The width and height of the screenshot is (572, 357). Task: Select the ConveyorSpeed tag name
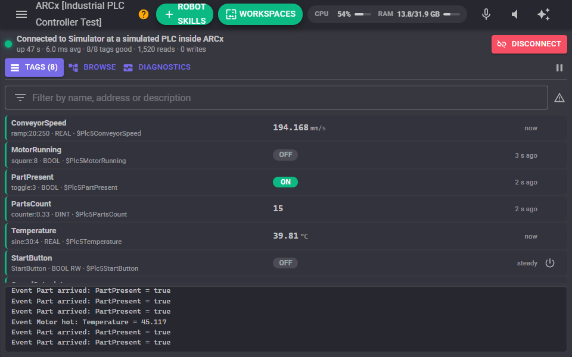click(x=39, y=123)
